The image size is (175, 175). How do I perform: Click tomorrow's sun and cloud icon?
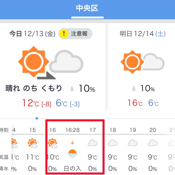click(x=142, y=62)
